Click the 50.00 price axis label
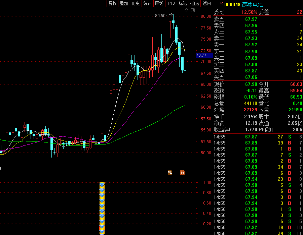The image size is (303, 235). point(206,153)
